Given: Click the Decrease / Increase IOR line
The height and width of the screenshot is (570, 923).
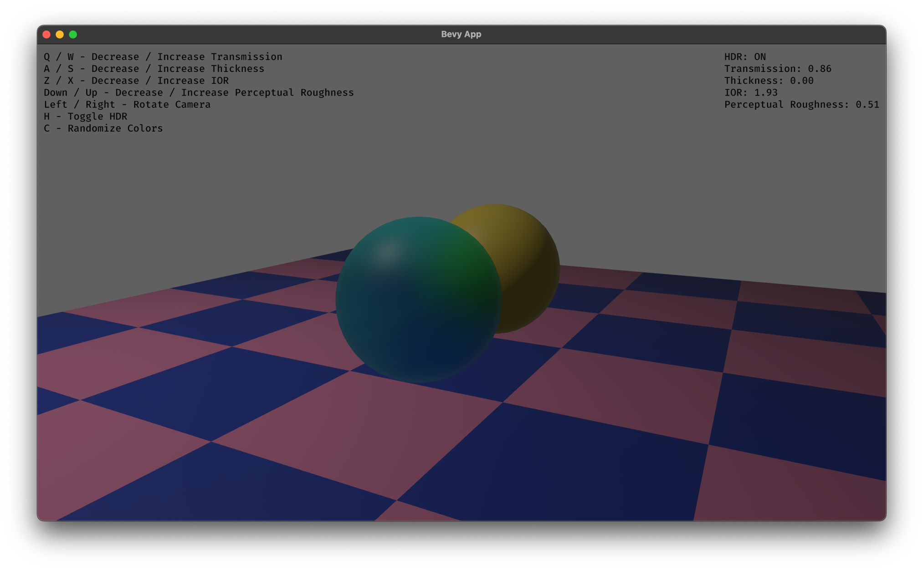Looking at the screenshot, I should 136,81.
